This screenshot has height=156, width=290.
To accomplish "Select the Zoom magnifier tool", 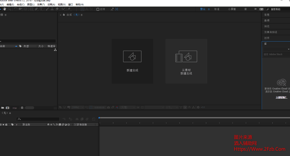I will click(9, 9).
